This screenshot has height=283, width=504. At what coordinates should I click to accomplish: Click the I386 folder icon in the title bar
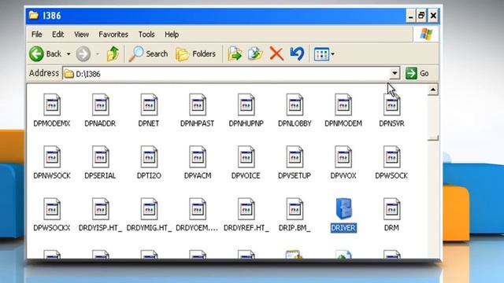pyautogui.click(x=34, y=15)
